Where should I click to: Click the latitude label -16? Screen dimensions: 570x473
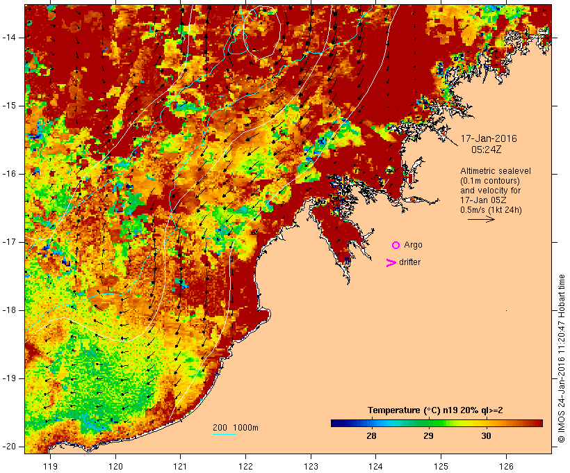(9, 174)
